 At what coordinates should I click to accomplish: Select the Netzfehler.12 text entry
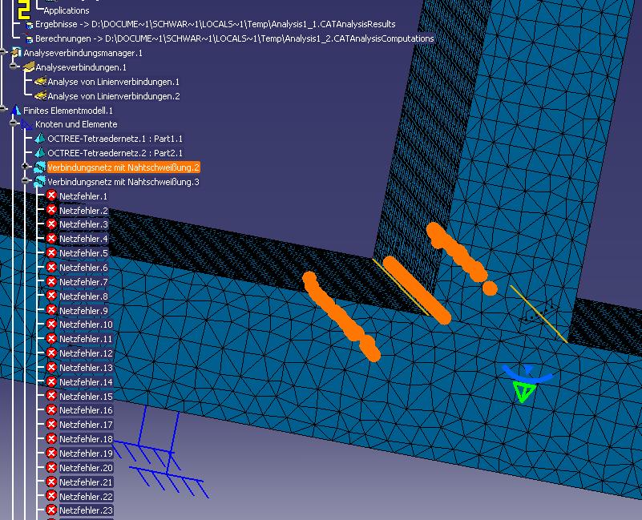(x=86, y=353)
